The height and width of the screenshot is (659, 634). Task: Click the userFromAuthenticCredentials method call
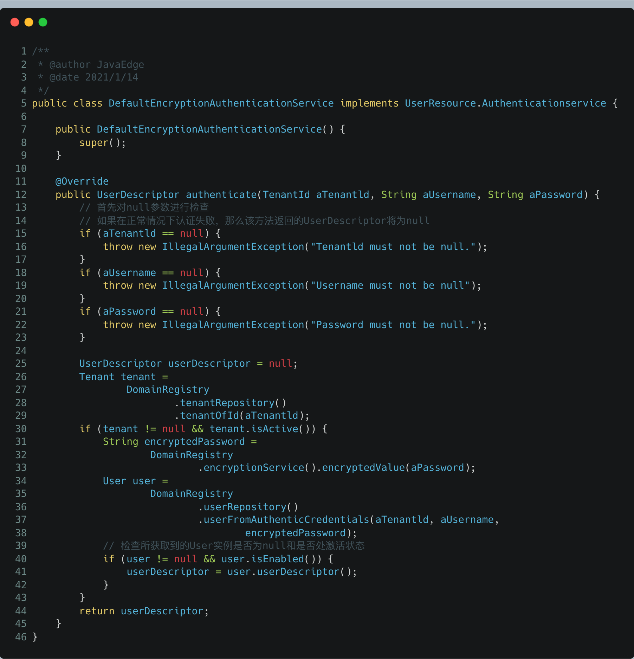(x=286, y=520)
